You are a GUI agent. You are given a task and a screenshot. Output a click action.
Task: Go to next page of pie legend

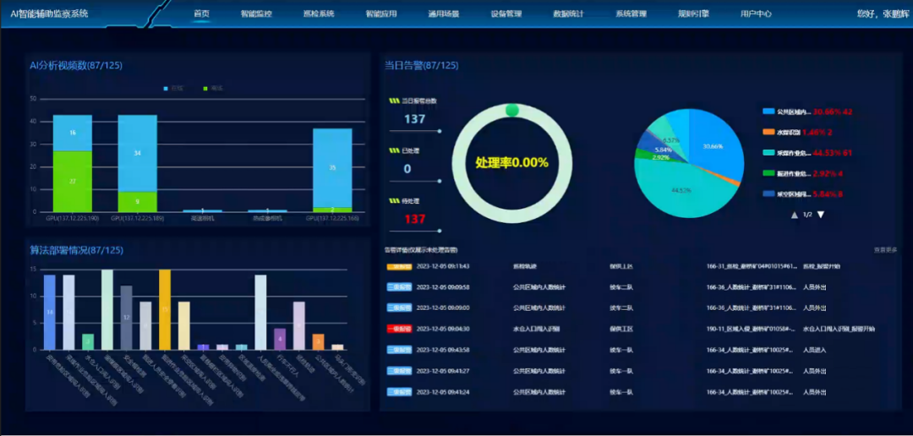(x=820, y=215)
